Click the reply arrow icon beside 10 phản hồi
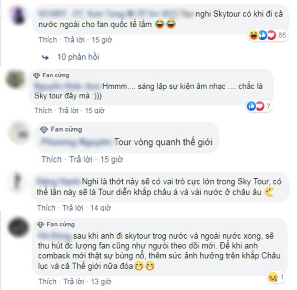This screenshot has height=290, width=297. (x=45, y=57)
